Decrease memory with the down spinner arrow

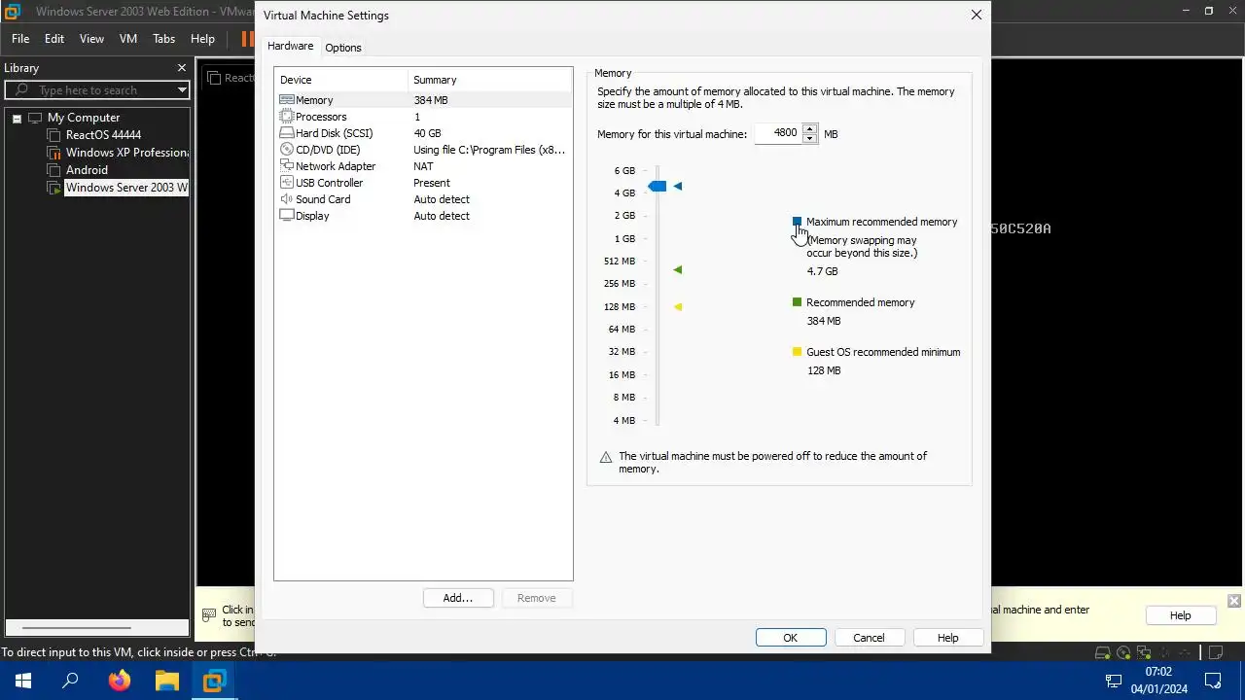(x=810, y=139)
